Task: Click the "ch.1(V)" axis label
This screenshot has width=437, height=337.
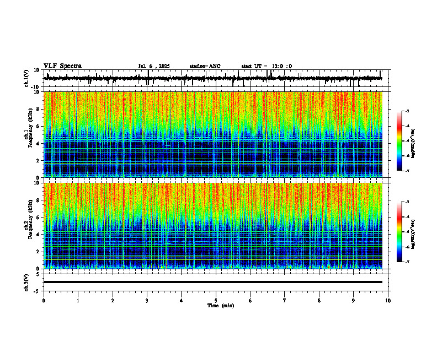Action: click(26, 78)
